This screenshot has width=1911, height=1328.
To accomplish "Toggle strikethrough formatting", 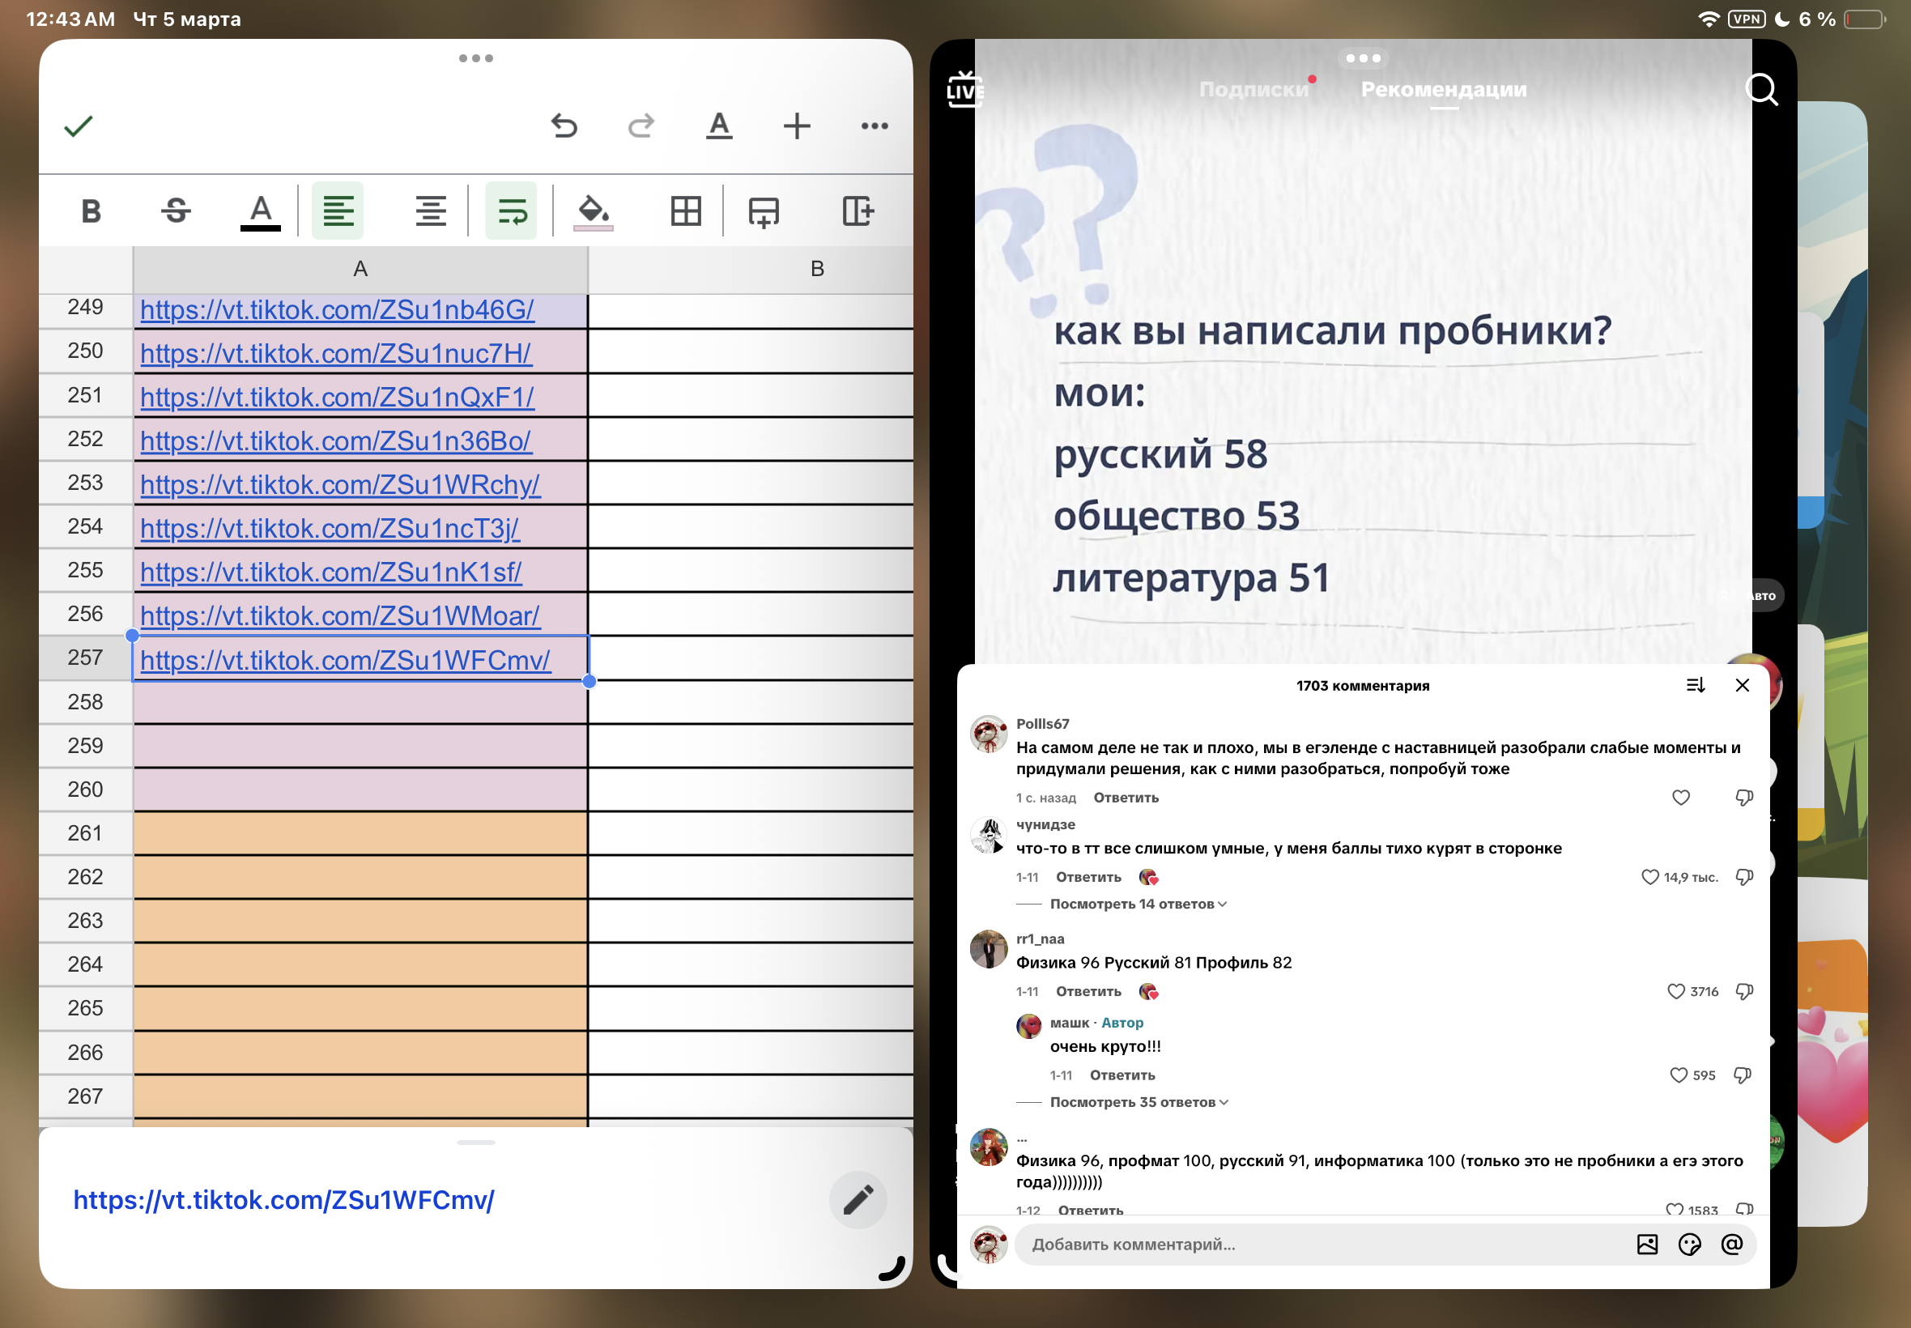I will point(176,211).
